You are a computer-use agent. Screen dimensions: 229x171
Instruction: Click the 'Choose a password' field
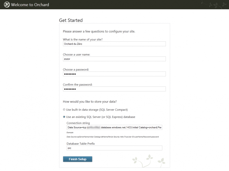pos(114,74)
